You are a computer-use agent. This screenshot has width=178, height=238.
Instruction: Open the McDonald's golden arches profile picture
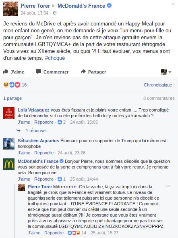tap(9, 164)
